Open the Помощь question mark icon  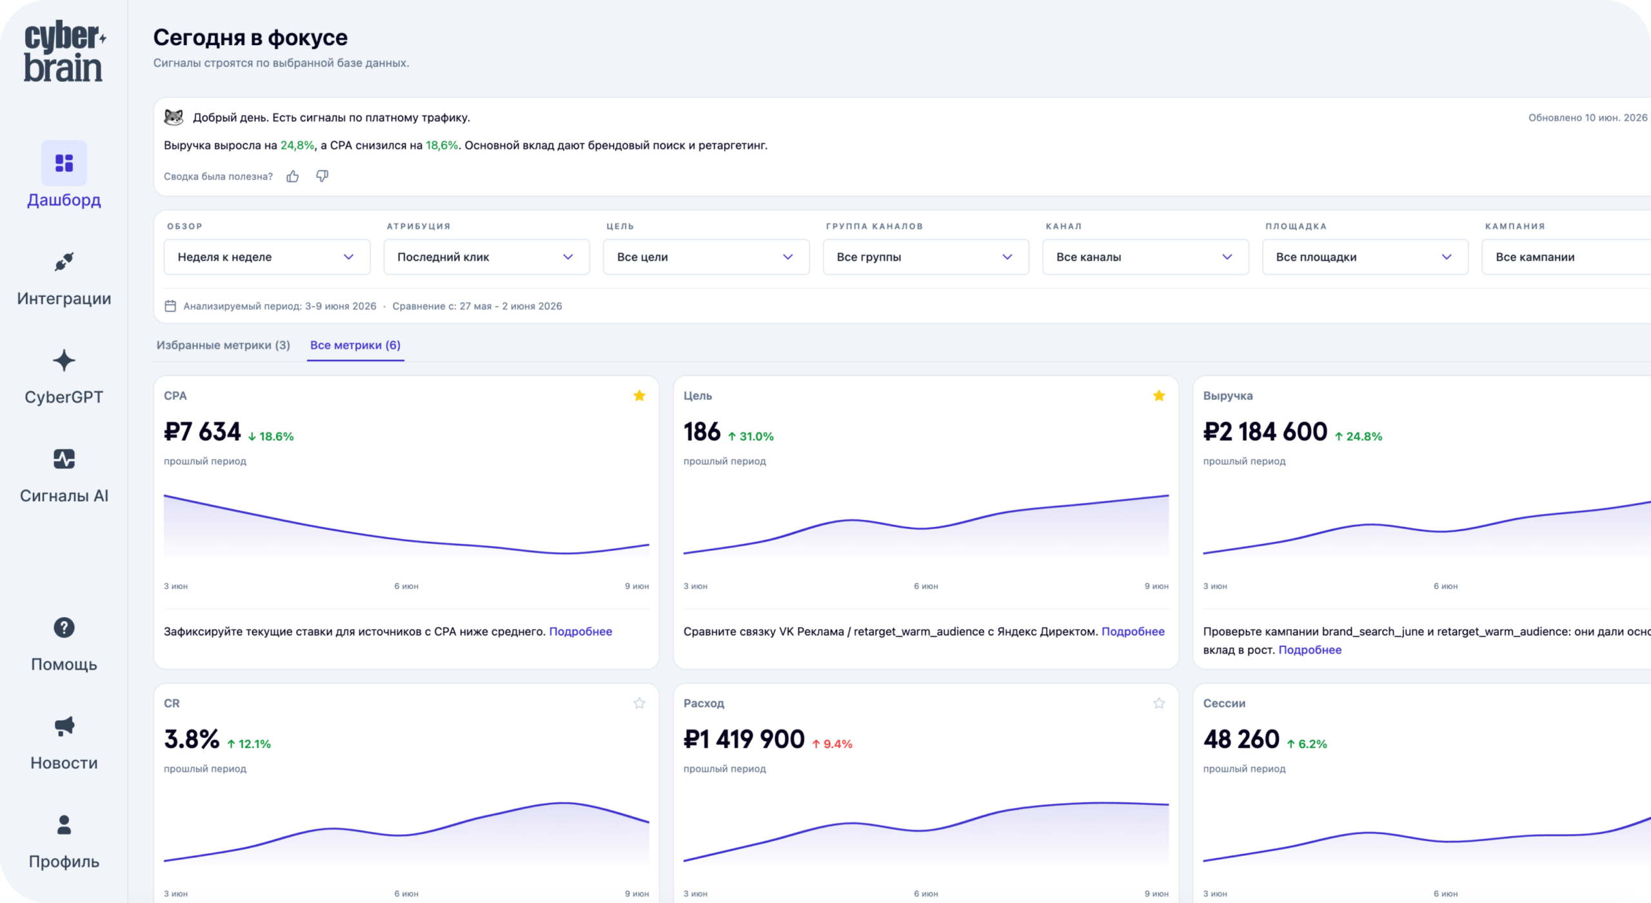click(x=64, y=628)
